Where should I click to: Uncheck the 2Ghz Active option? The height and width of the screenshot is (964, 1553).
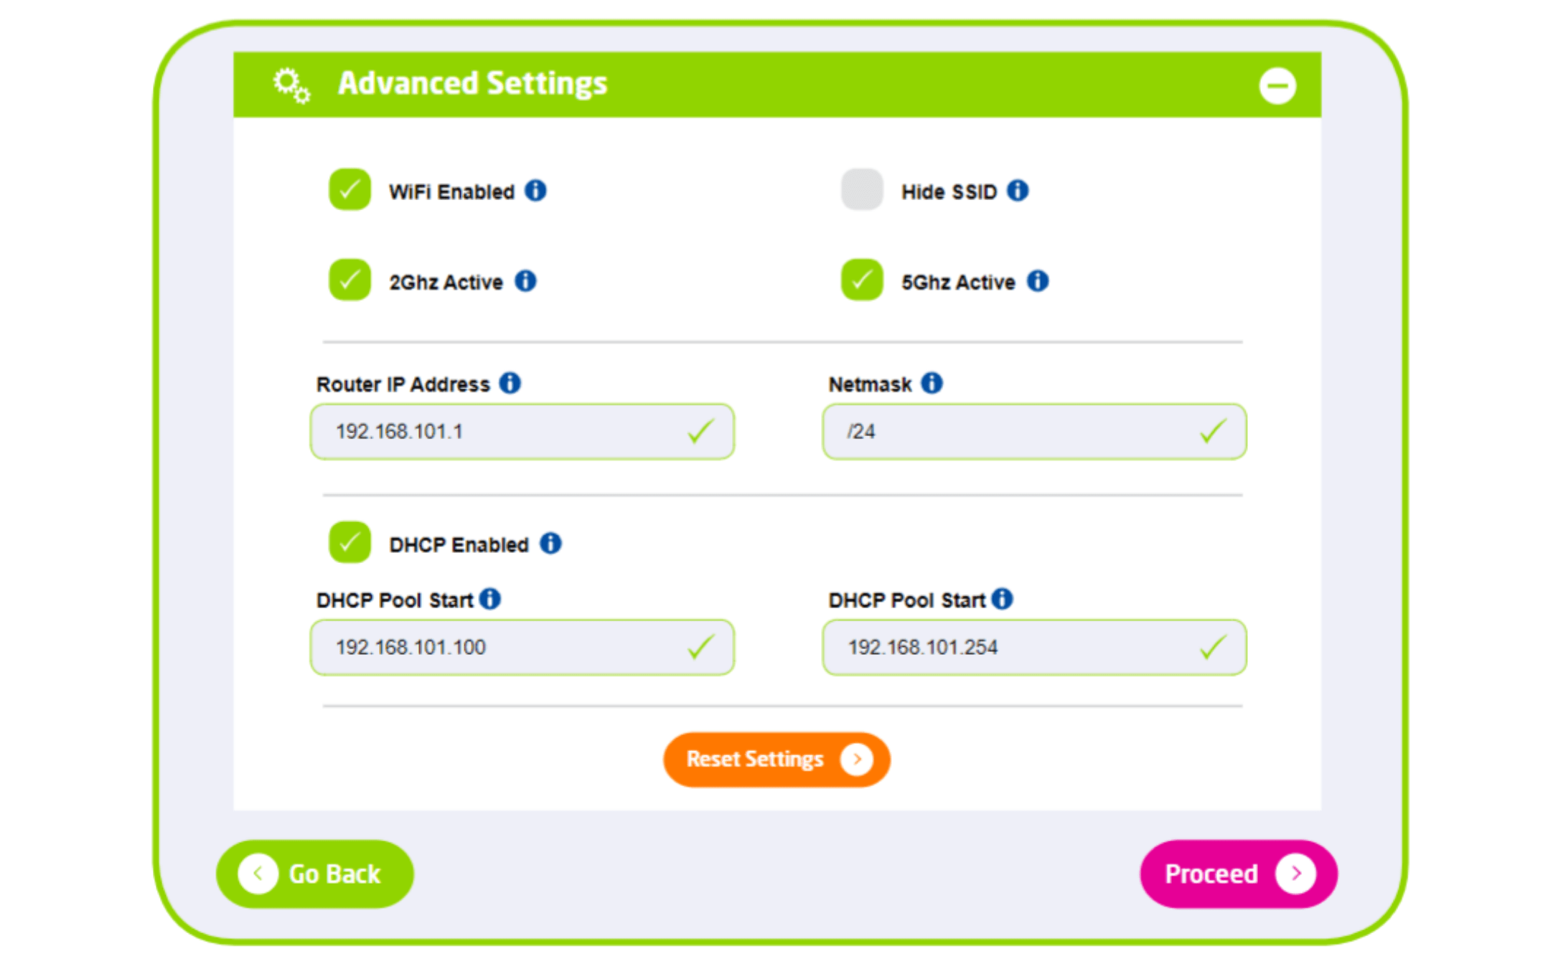coord(349,280)
